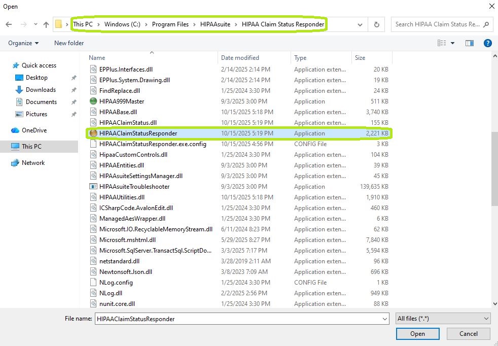Open the More view options arrow
Viewport: 498px width, 346px height.
point(452,43)
